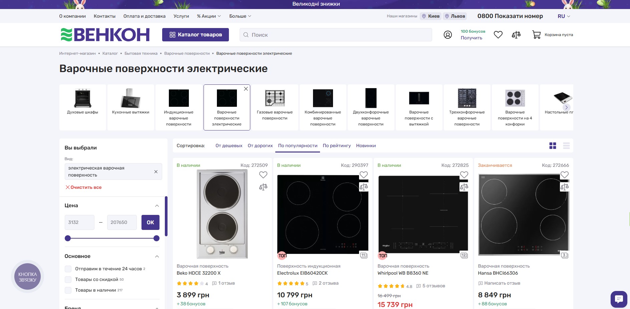Open the 'Больше' dropdown menu
This screenshot has height=309, width=630.
pyautogui.click(x=240, y=16)
